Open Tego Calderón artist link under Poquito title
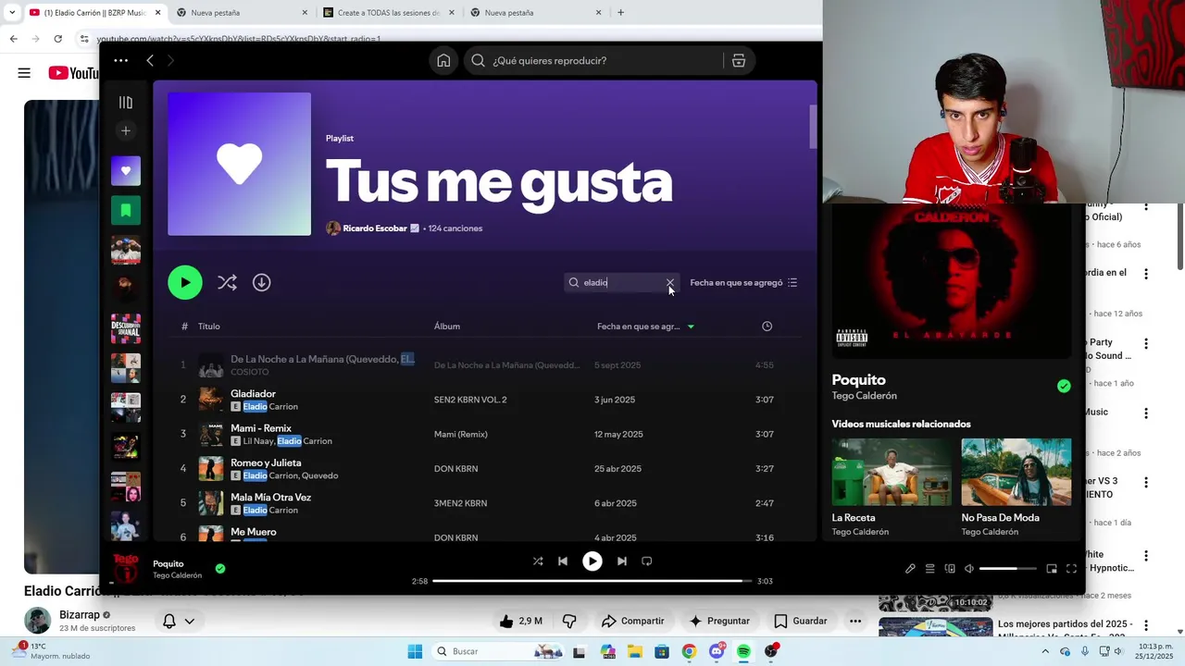This screenshot has width=1185, height=666. (x=864, y=396)
